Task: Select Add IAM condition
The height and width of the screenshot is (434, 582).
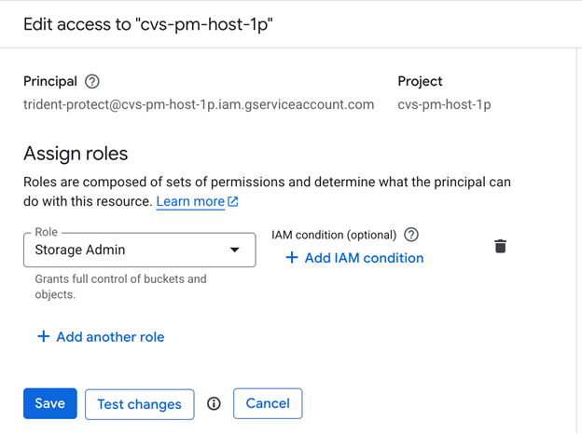Action: tap(364, 258)
